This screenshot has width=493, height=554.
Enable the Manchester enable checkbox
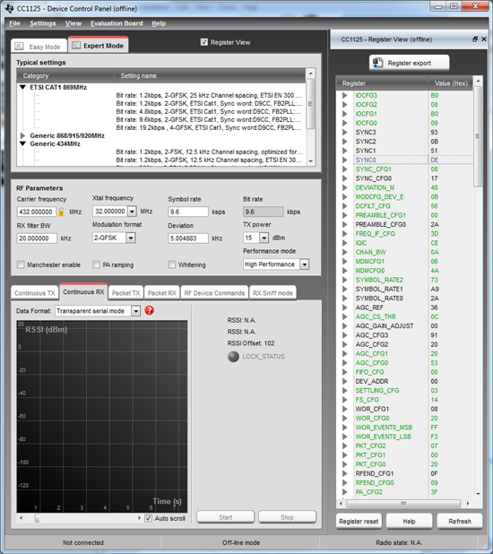[21, 264]
